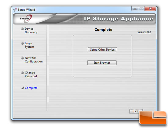Image resolution: width=168 pixels, height=128 pixels.
Task: Click the orange Legit Reviews watermark logo
Action: (153, 117)
